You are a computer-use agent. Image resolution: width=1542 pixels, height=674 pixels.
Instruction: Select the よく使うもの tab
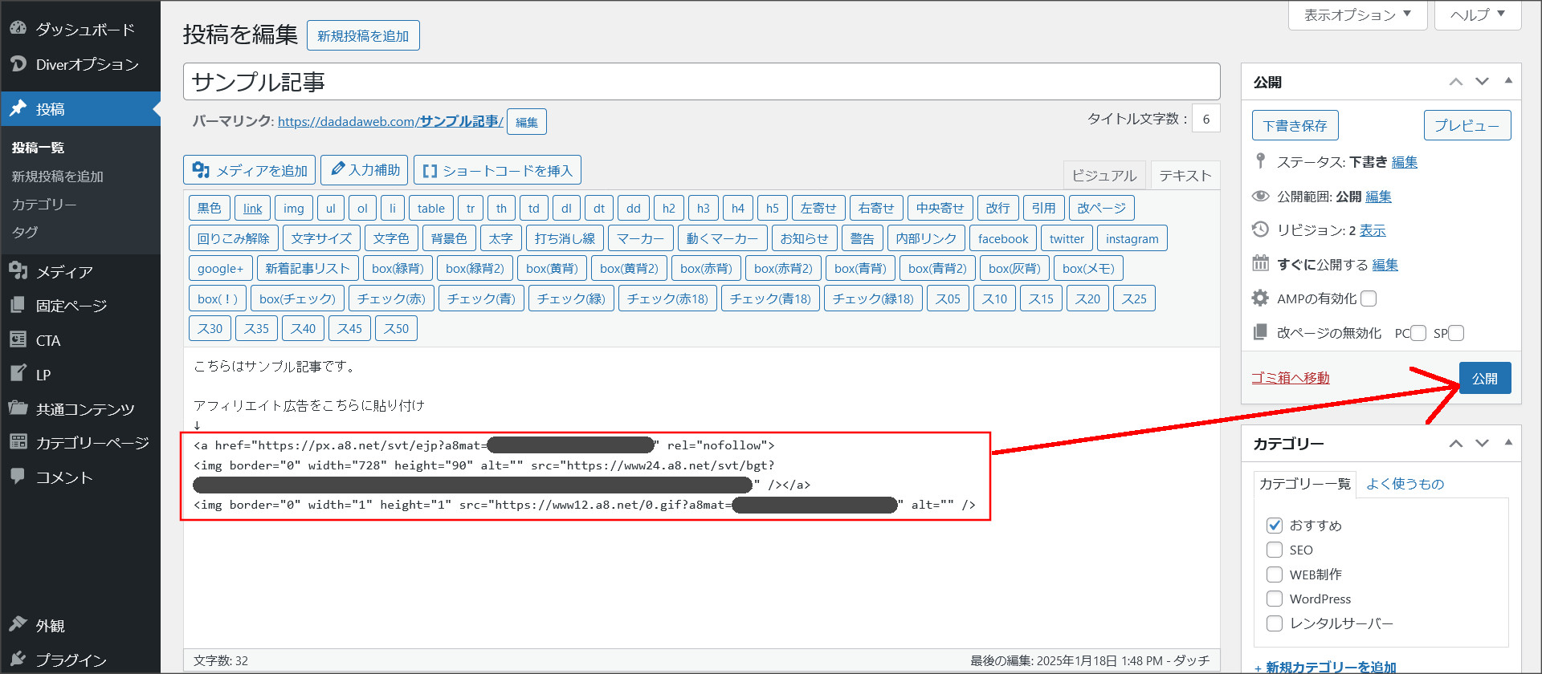pos(1405,484)
